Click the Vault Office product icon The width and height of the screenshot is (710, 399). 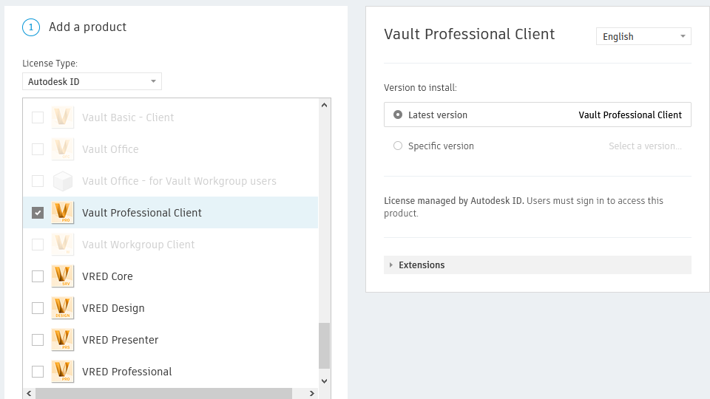click(63, 149)
